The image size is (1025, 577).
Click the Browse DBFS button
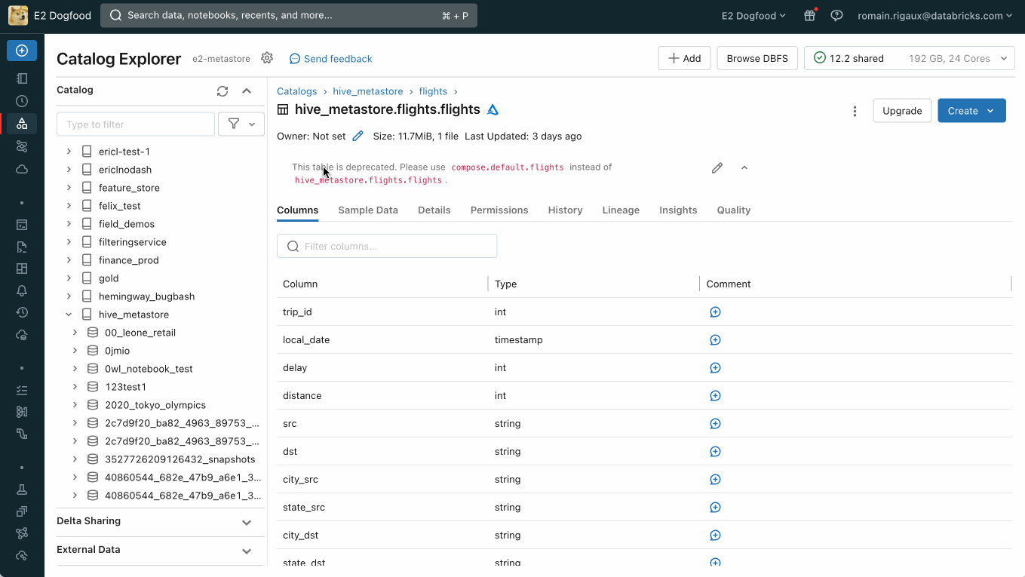756,59
